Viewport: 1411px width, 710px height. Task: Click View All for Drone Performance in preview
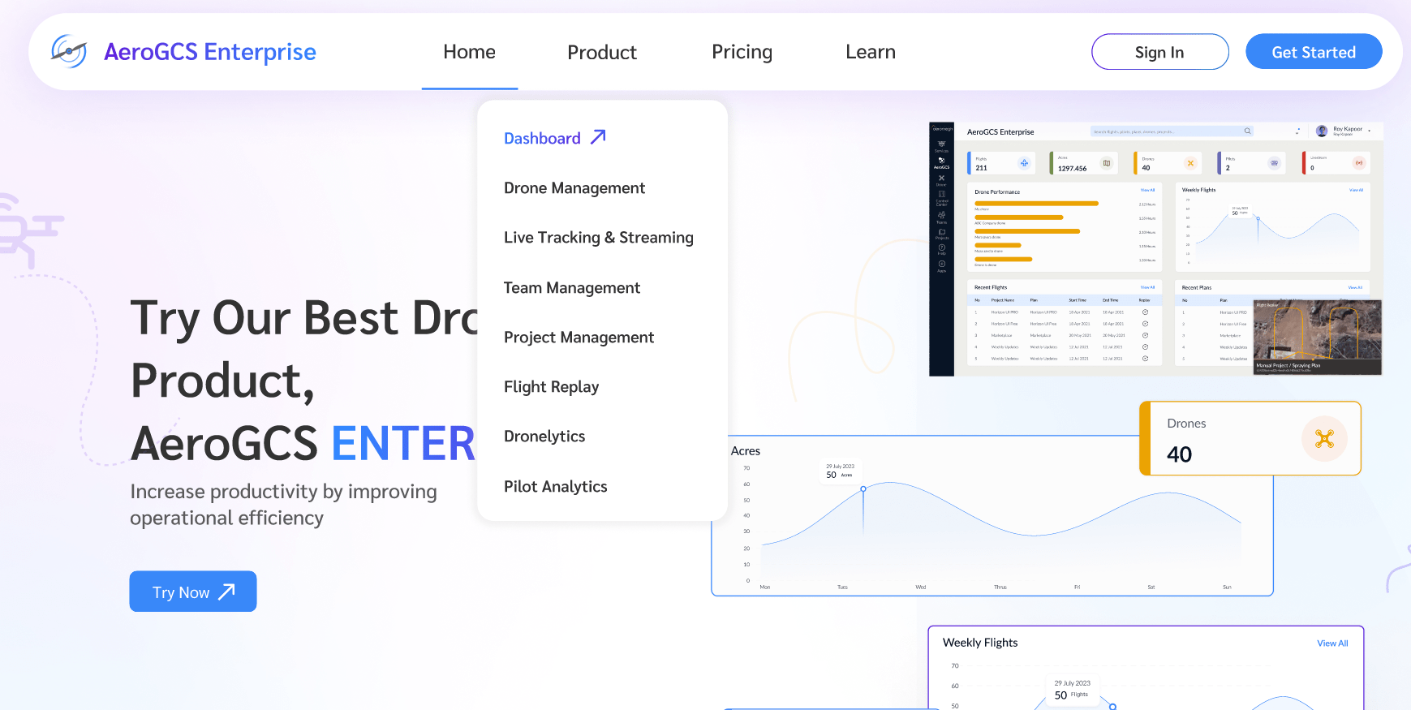[1147, 191]
